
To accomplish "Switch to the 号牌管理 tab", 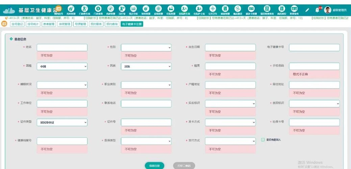I will (80, 24).
